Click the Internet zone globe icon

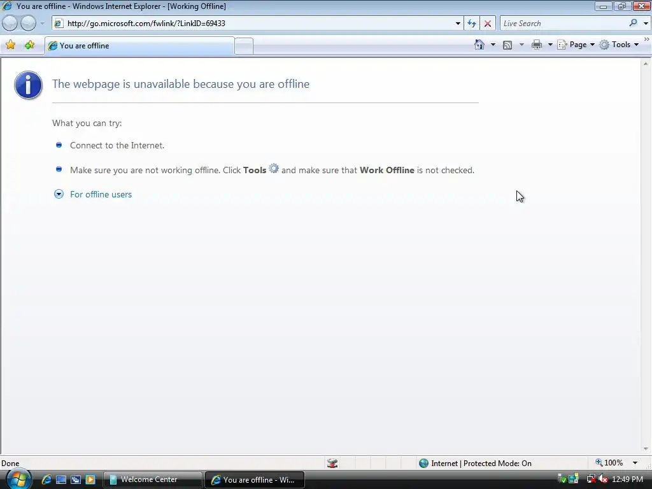click(x=423, y=464)
